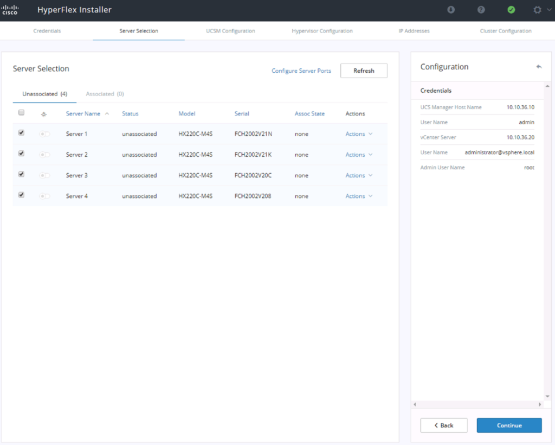Click the Admin User Name value root

pyautogui.click(x=529, y=168)
